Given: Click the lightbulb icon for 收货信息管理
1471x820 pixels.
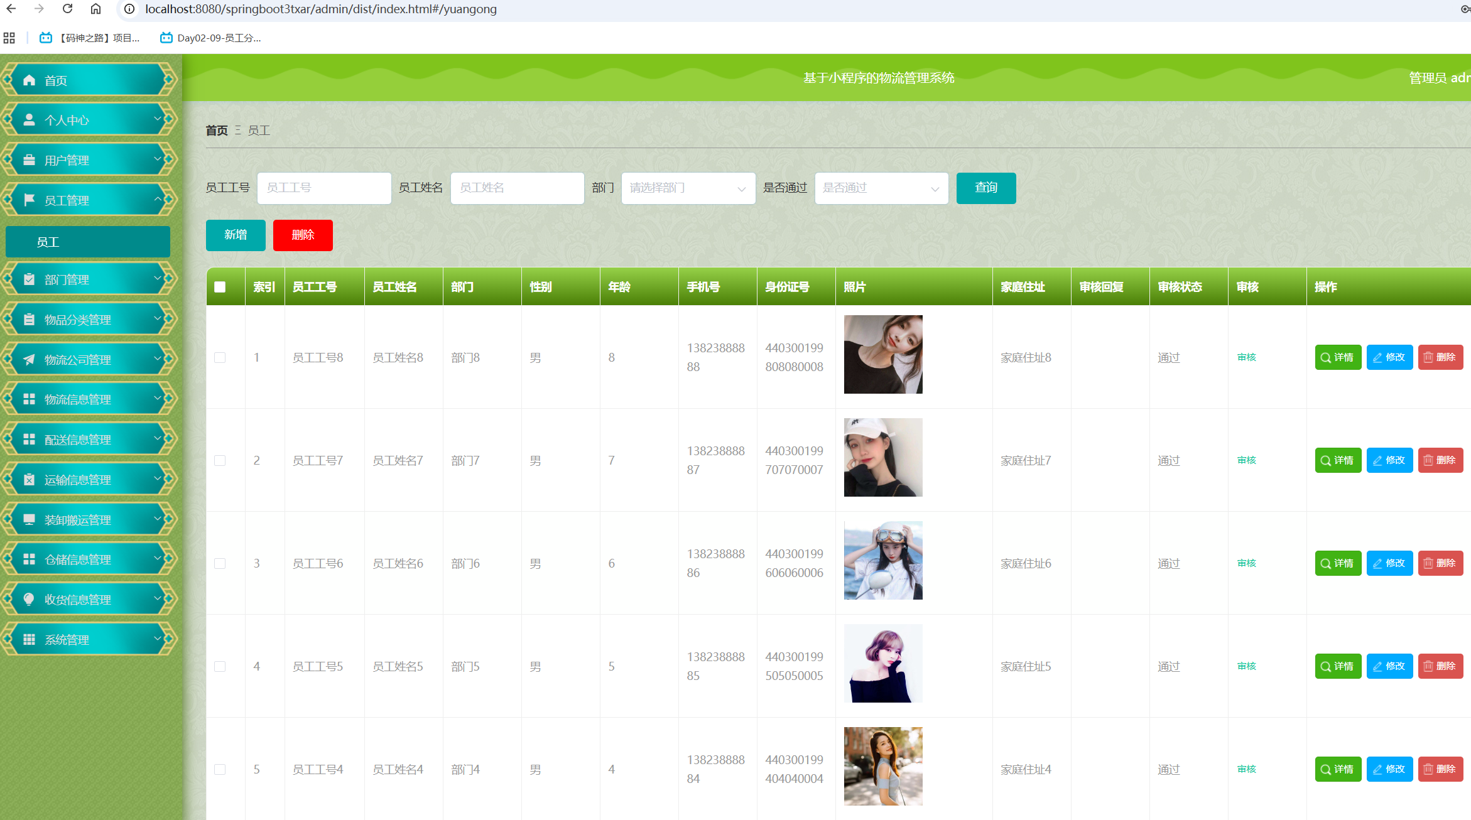Looking at the screenshot, I should coord(29,600).
